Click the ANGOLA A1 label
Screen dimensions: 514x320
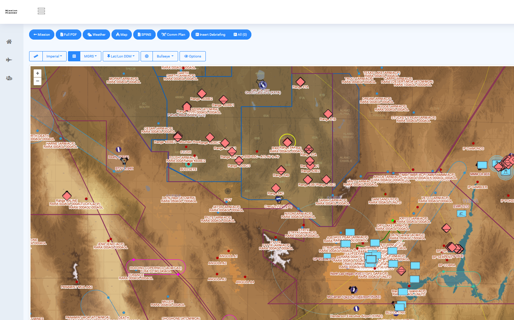click(x=229, y=256)
